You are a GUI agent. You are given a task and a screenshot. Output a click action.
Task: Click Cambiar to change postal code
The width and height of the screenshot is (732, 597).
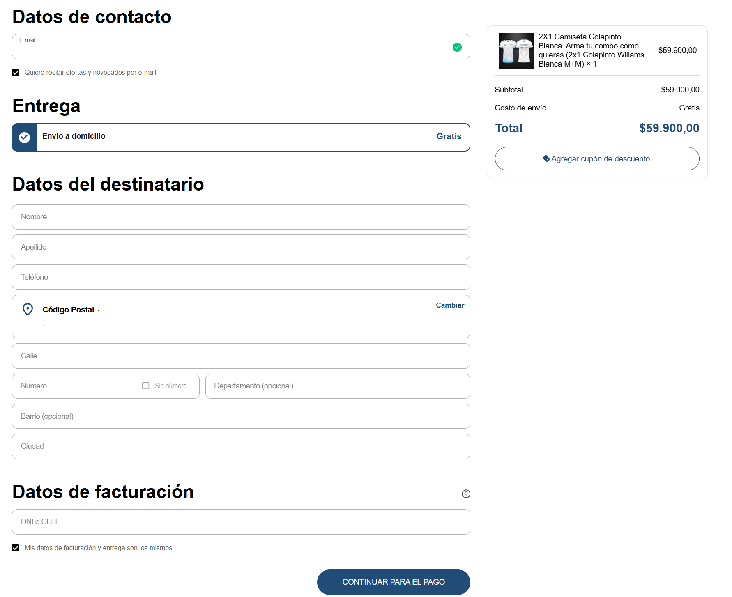click(x=450, y=305)
